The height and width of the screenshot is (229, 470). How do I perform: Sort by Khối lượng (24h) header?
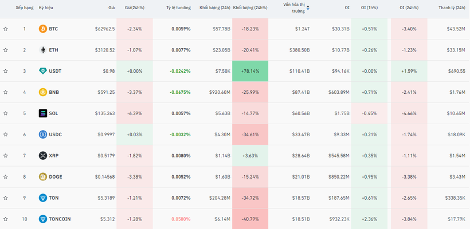[215, 8]
